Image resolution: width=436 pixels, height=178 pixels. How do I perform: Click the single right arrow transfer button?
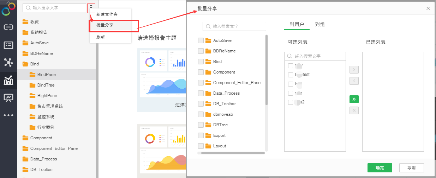click(x=354, y=69)
